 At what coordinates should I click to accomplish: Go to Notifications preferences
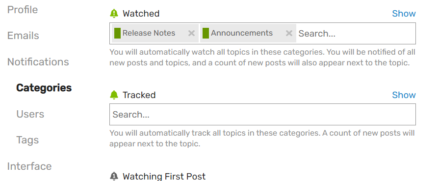pos(38,62)
